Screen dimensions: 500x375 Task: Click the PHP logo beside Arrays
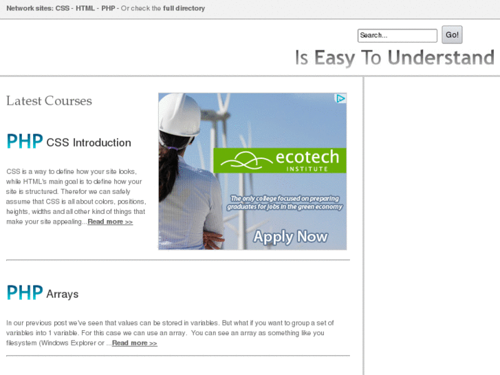point(25,292)
